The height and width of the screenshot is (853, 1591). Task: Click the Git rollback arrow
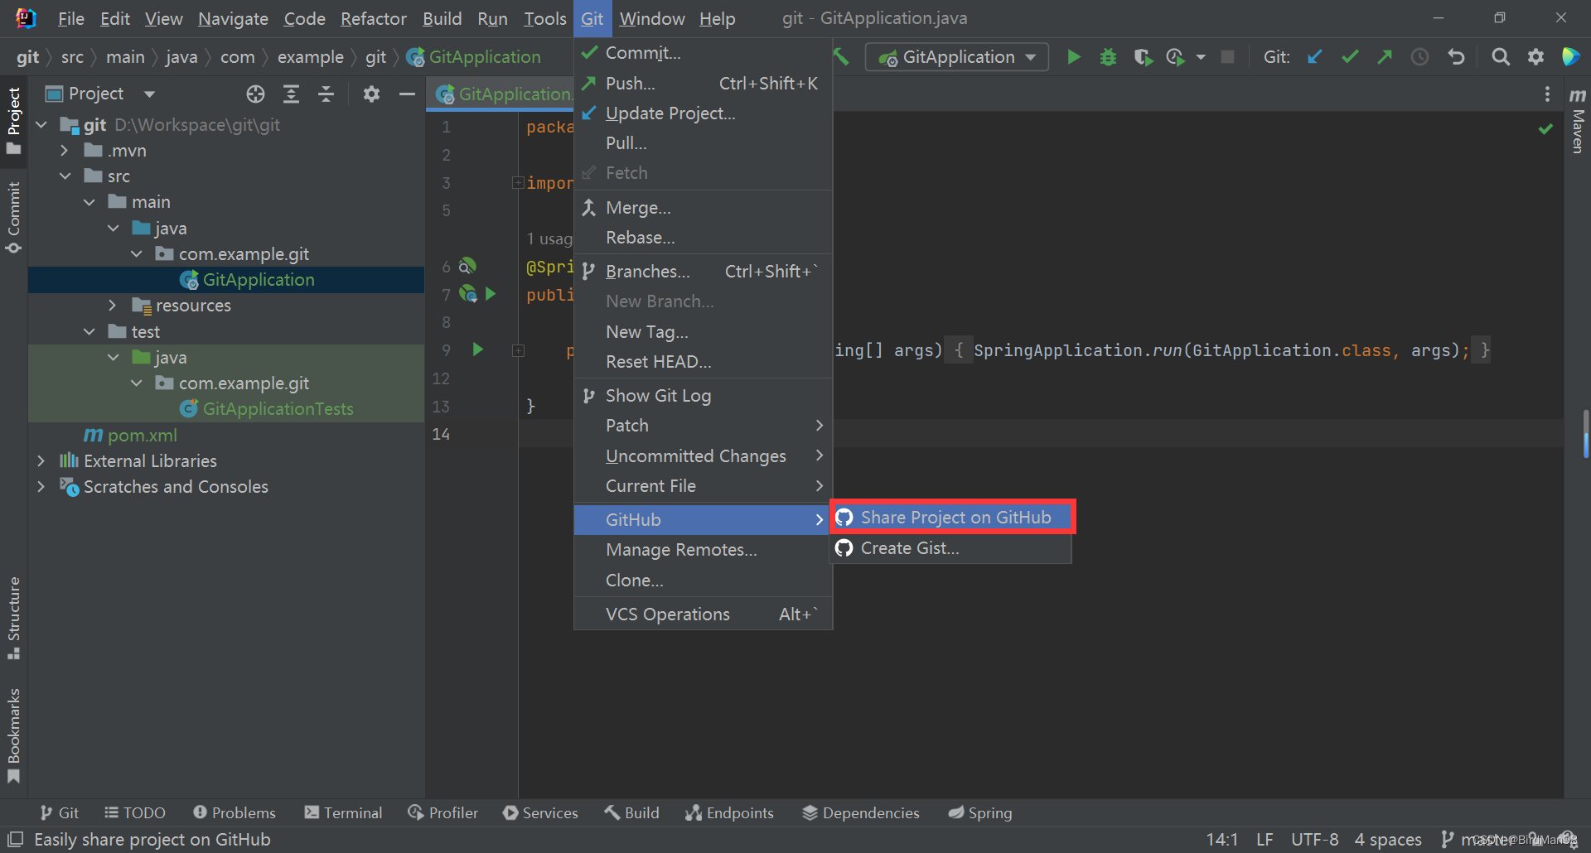pyautogui.click(x=1456, y=57)
